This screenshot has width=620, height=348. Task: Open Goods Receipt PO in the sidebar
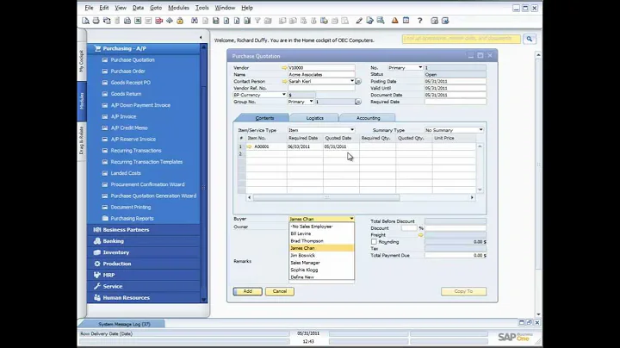coord(131,83)
